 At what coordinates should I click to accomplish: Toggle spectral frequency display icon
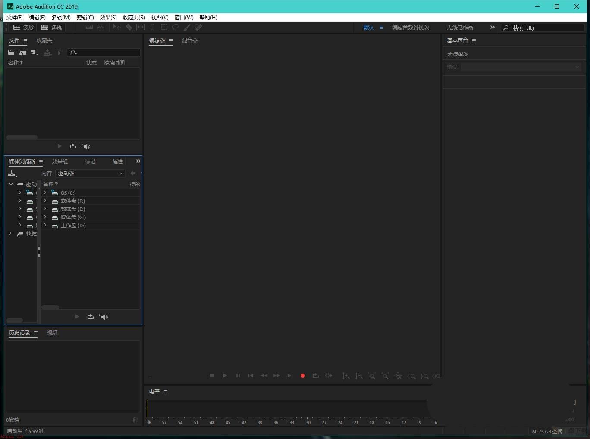pyautogui.click(x=89, y=27)
